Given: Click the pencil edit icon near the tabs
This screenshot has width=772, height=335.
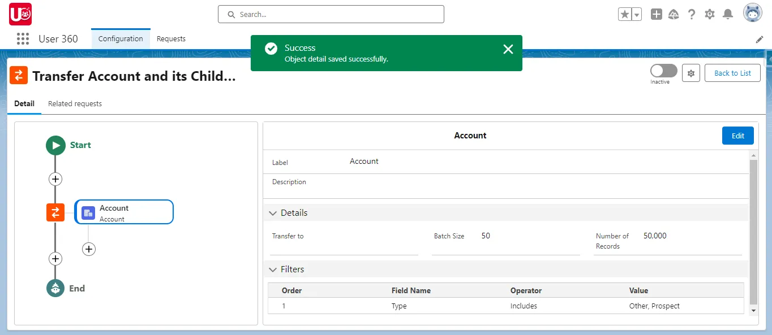Looking at the screenshot, I should click(760, 39).
